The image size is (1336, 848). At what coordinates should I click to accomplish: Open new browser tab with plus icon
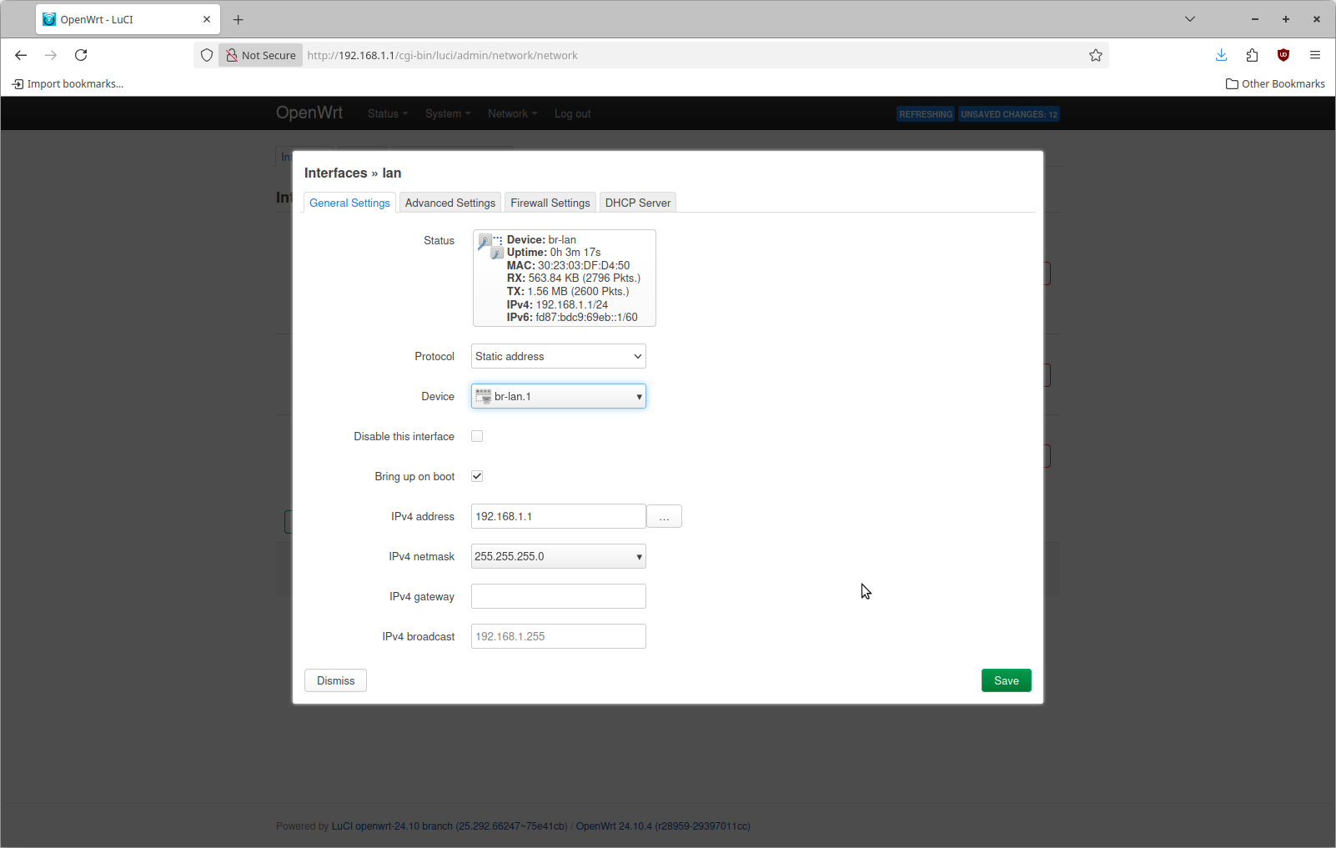[x=239, y=19]
